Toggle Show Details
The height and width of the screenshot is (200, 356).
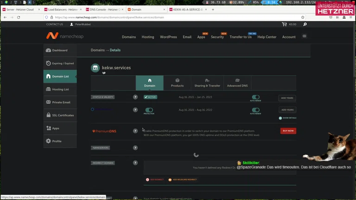click(287, 118)
